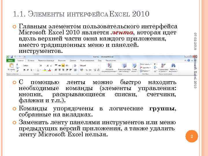Image resolution: width=208 pixels, height=156 pixels.
Task: Click the Excel logo icon in title bar
Action: pos(8,57)
